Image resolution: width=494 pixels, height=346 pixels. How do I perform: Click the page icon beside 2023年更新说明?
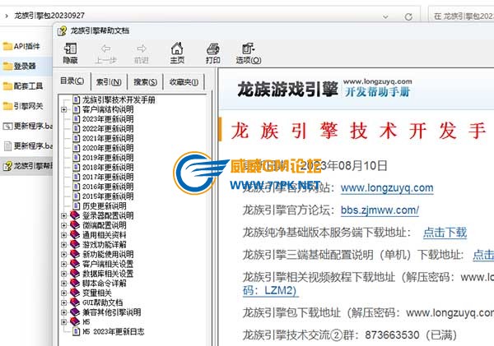click(76, 119)
